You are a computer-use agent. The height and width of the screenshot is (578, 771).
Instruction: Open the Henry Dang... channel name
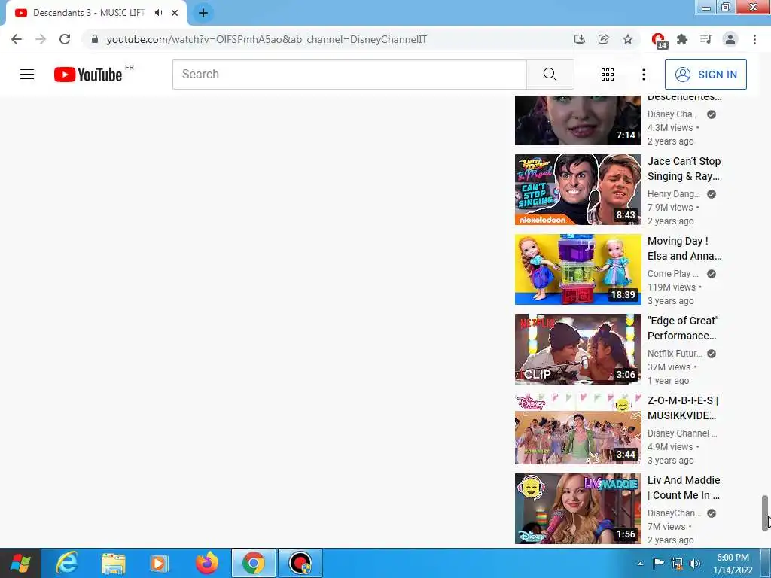coord(673,194)
